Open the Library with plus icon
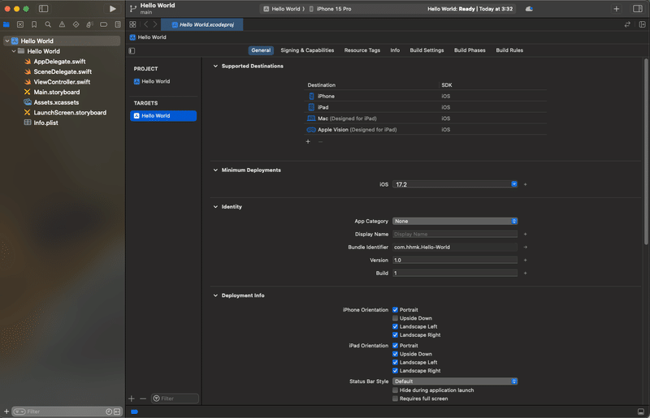Image resolution: width=650 pixels, height=418 pixels. point(617,9)
